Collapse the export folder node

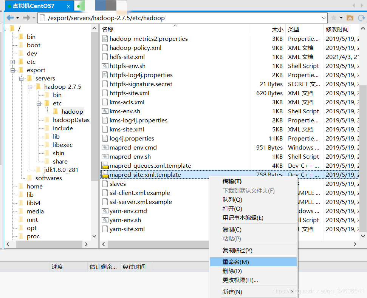coord(12,70)
